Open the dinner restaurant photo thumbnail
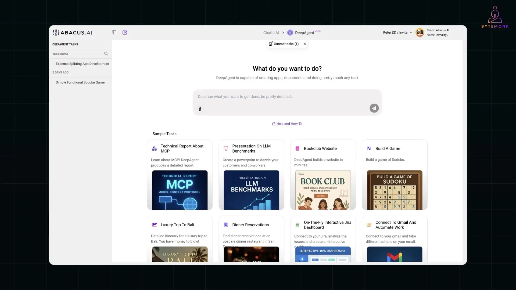 pos(251,254)
